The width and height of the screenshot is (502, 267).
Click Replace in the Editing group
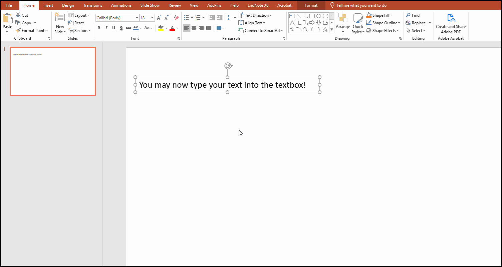pyautogui.click(x=418, y=23)
